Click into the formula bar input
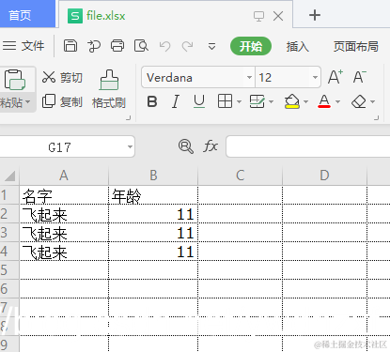 coord(308,146)
